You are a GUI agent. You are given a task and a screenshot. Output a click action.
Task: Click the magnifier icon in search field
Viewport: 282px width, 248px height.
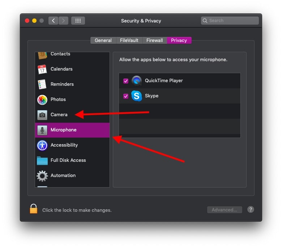pos(205,21)
